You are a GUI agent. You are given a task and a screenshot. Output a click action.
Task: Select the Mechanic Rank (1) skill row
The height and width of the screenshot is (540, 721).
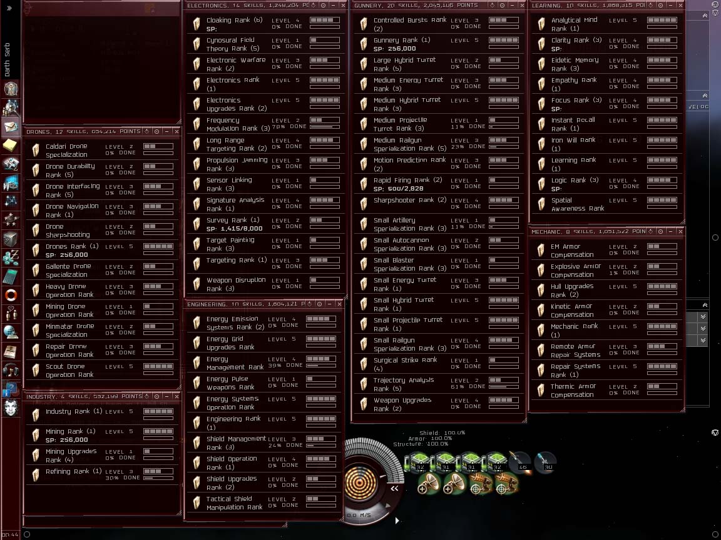[x=606, y=330]
